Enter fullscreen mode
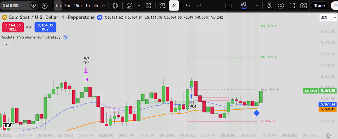Viewport: 338px width, 139px height. (292, 6)
